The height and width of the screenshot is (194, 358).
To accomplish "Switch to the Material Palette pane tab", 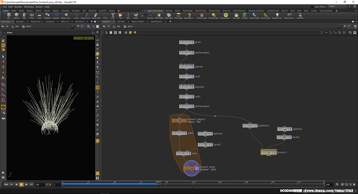I will click(x=137, y=21).
